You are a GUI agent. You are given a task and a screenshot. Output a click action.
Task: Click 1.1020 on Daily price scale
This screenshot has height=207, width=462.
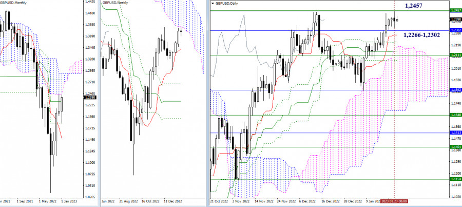456,196
